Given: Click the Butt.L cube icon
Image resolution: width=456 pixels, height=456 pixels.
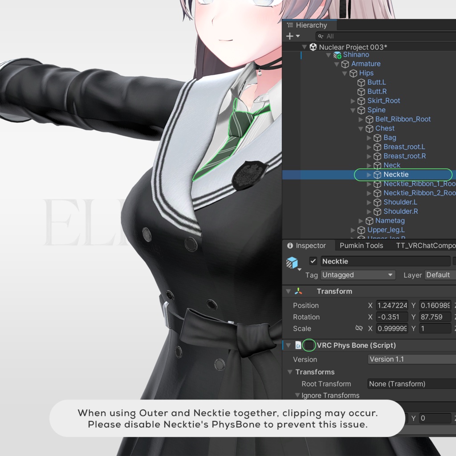Looking at the screenshot, I should [x=361, y=82].
